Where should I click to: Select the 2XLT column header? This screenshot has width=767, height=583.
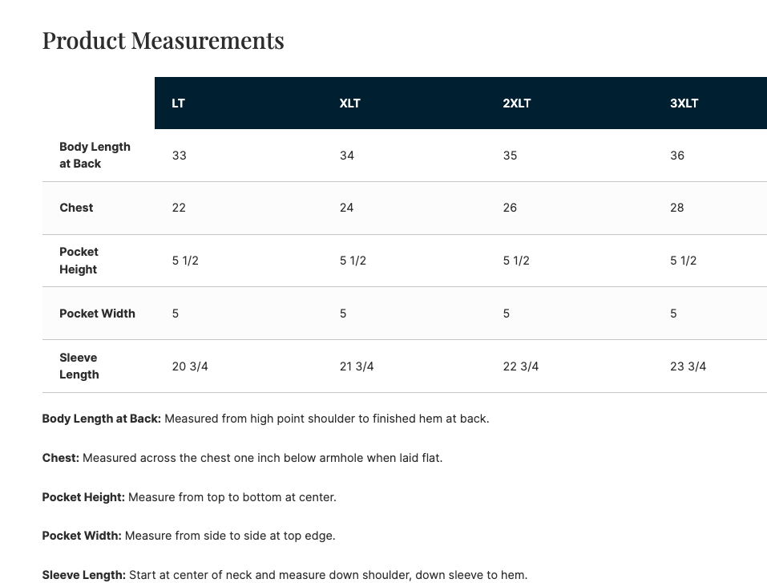(517, 103)
